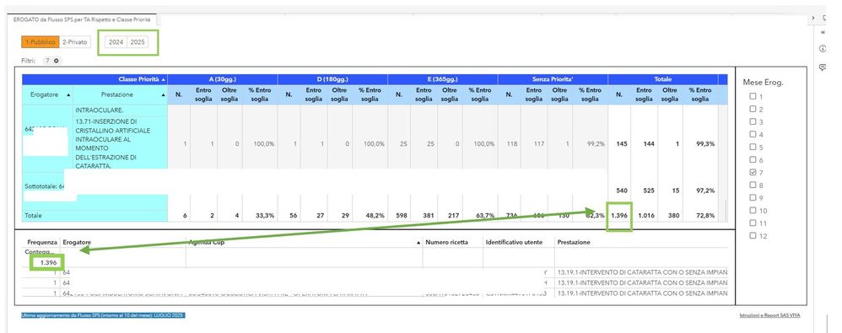Click the right chevron at top tab bar
The image size is (842, 333).
[813, 19]
